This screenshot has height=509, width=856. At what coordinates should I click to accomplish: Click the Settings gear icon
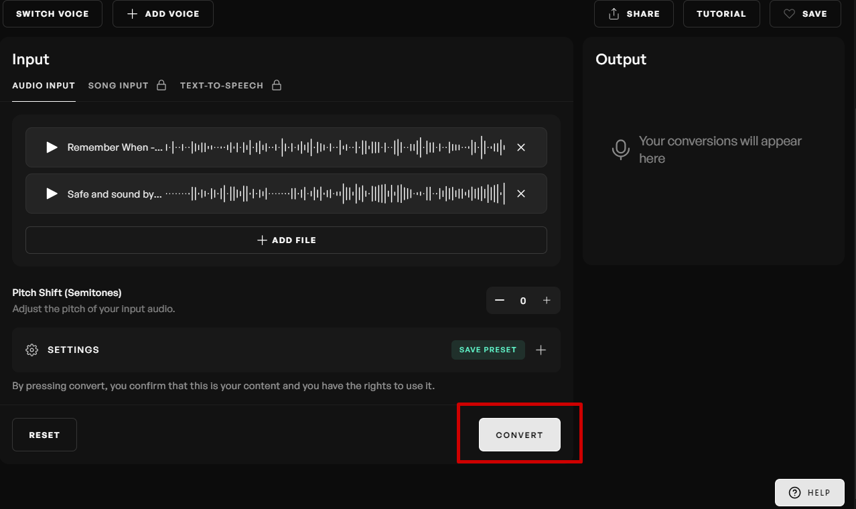click(x=31, y=350)
